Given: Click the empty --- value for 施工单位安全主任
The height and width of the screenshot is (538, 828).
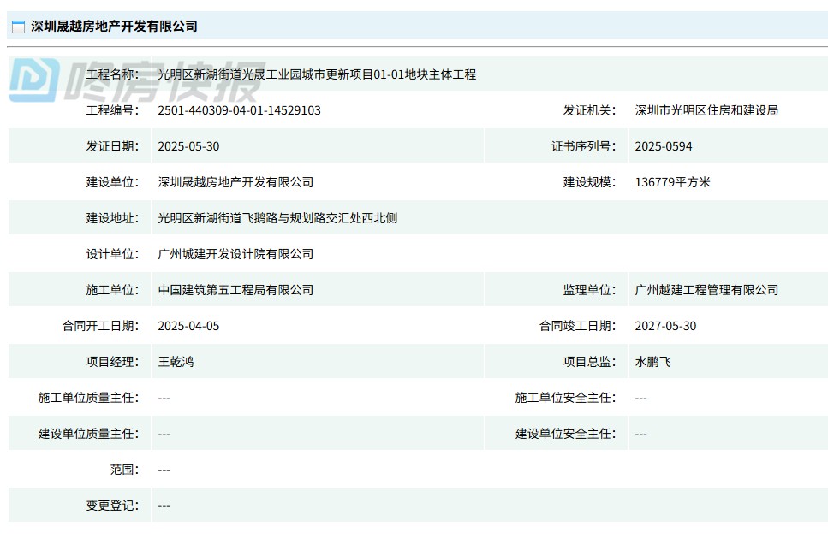Looking at the screenshot, I should click(640, 399).
